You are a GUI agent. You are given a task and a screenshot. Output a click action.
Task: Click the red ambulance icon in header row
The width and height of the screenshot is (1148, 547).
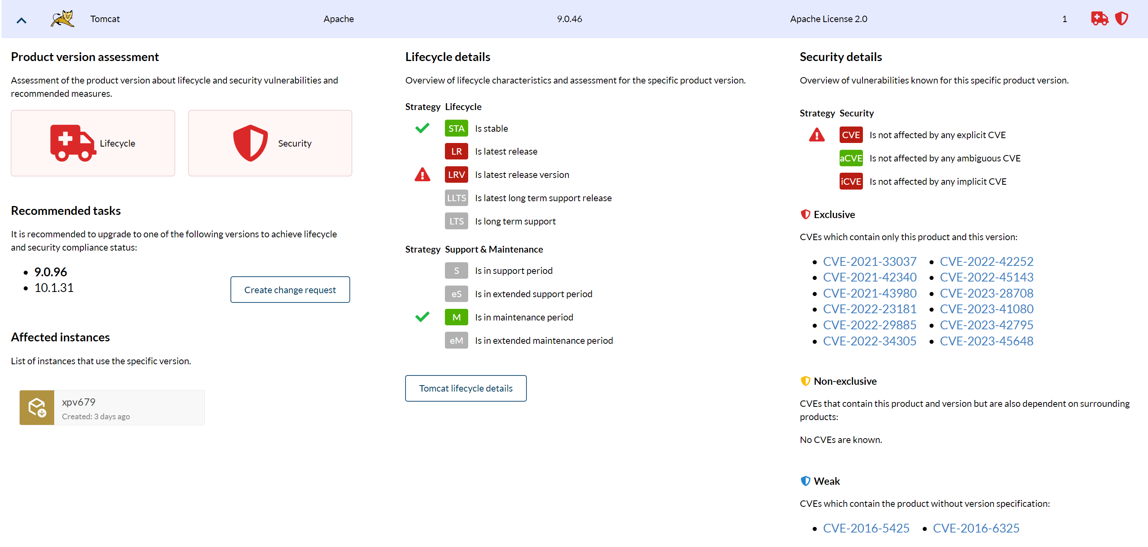(1099, 19)
